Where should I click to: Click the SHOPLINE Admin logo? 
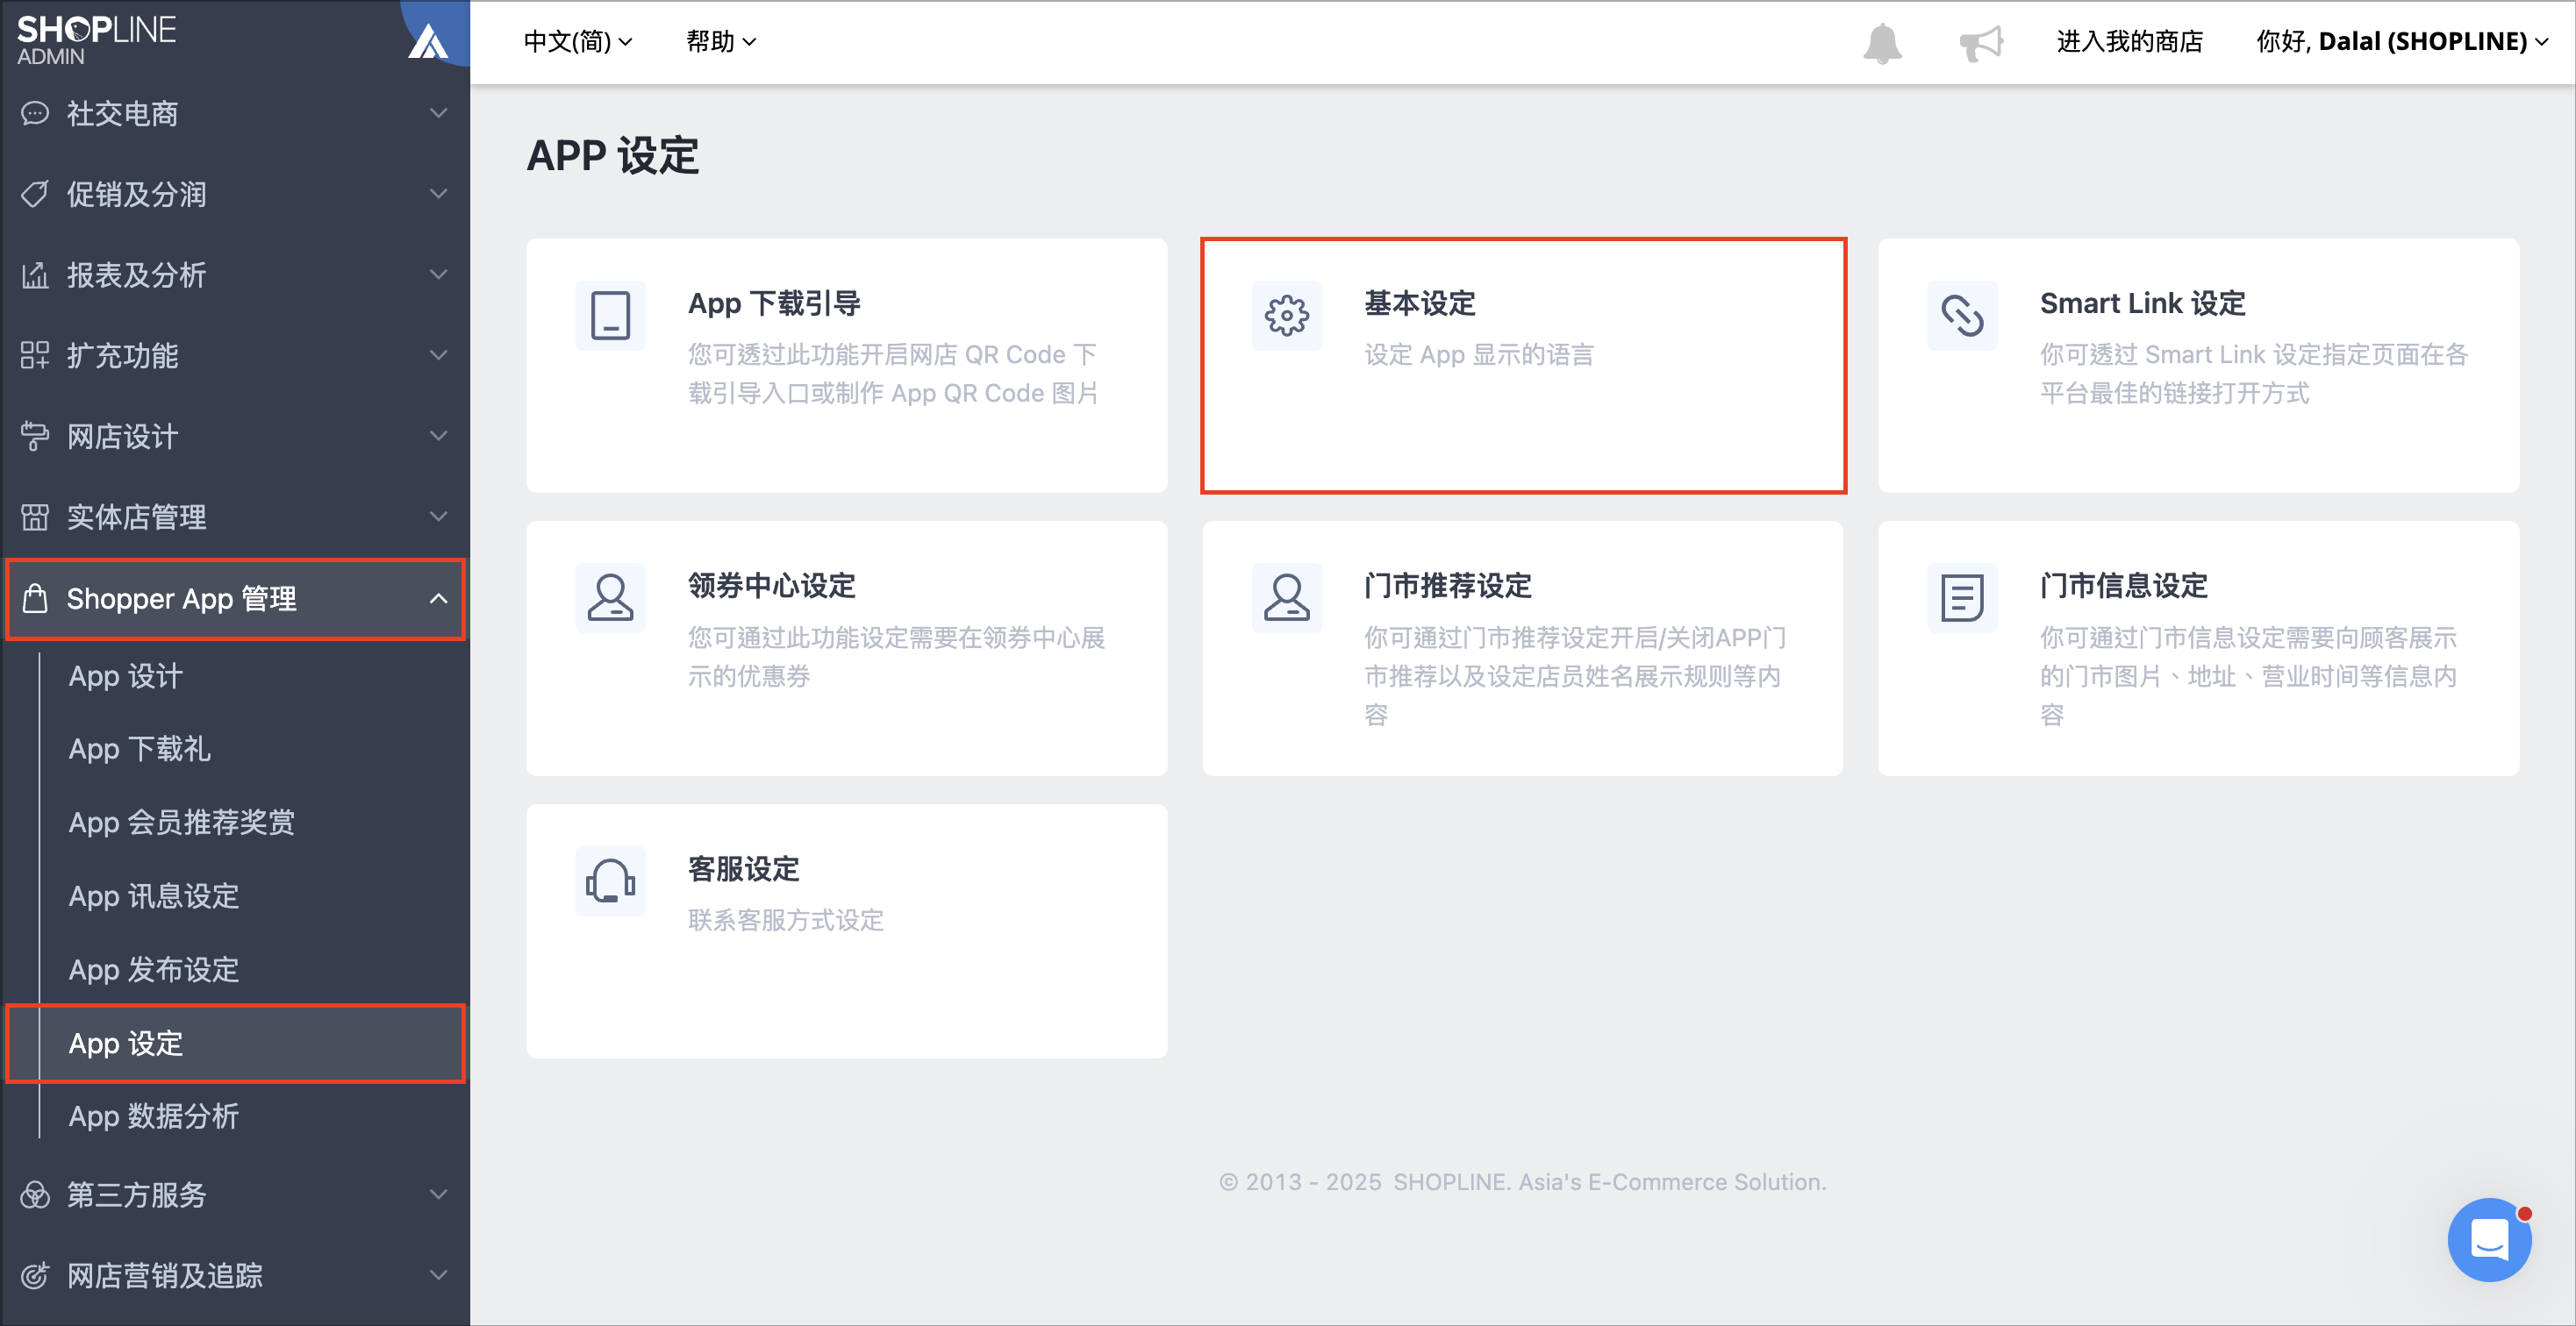point(96,40)
